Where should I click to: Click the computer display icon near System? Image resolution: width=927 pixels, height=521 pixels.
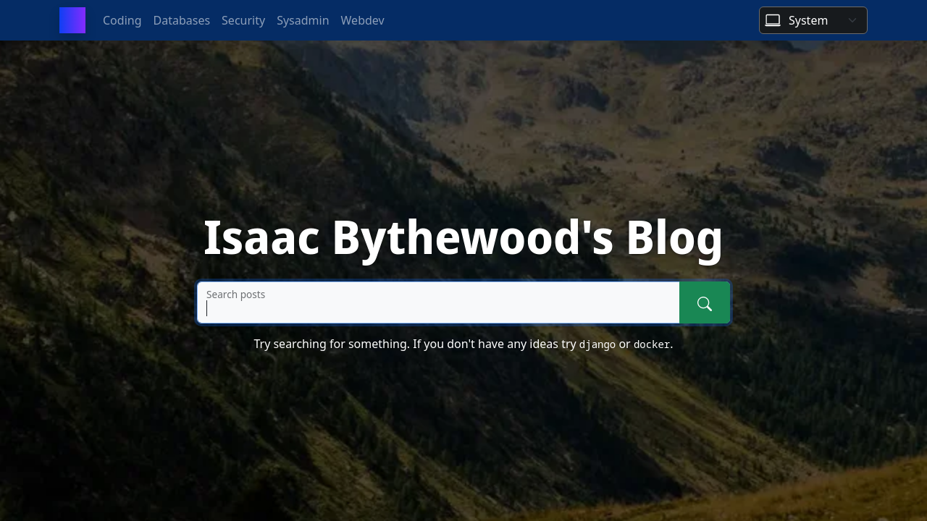coord(772,20)
